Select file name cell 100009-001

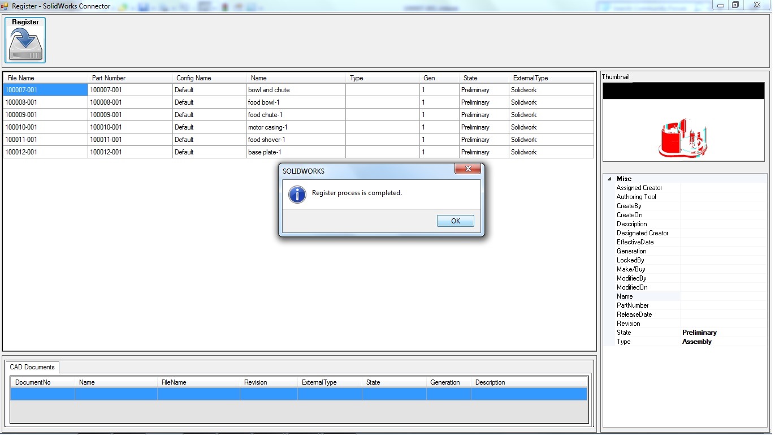coord(45,115)
